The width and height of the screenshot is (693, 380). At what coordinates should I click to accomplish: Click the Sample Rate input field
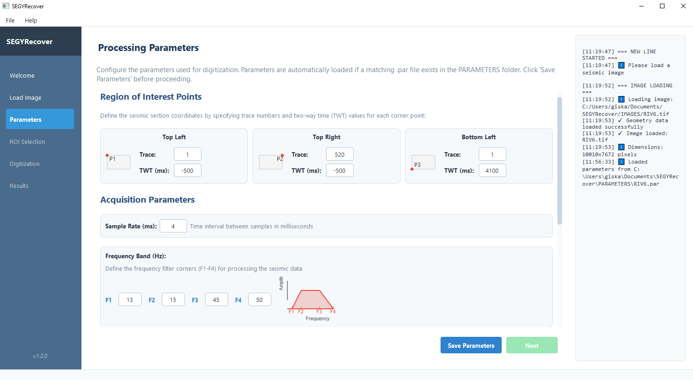click(173, 226)
